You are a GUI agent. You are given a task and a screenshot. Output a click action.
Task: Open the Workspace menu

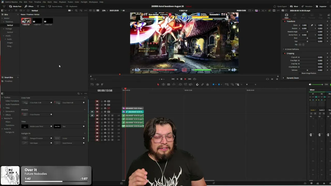93,2
